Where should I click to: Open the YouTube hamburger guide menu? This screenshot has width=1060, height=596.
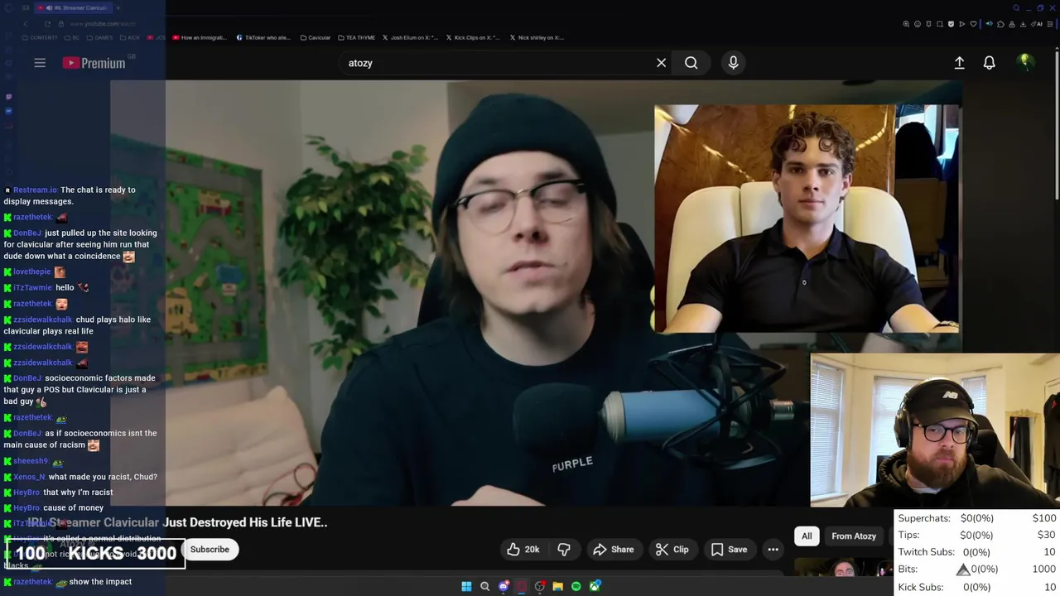(40, 63)
